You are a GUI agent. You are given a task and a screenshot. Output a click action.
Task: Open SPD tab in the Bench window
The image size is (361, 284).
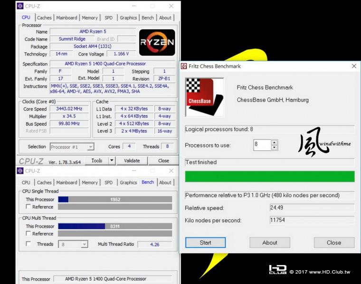click(109, 182)
